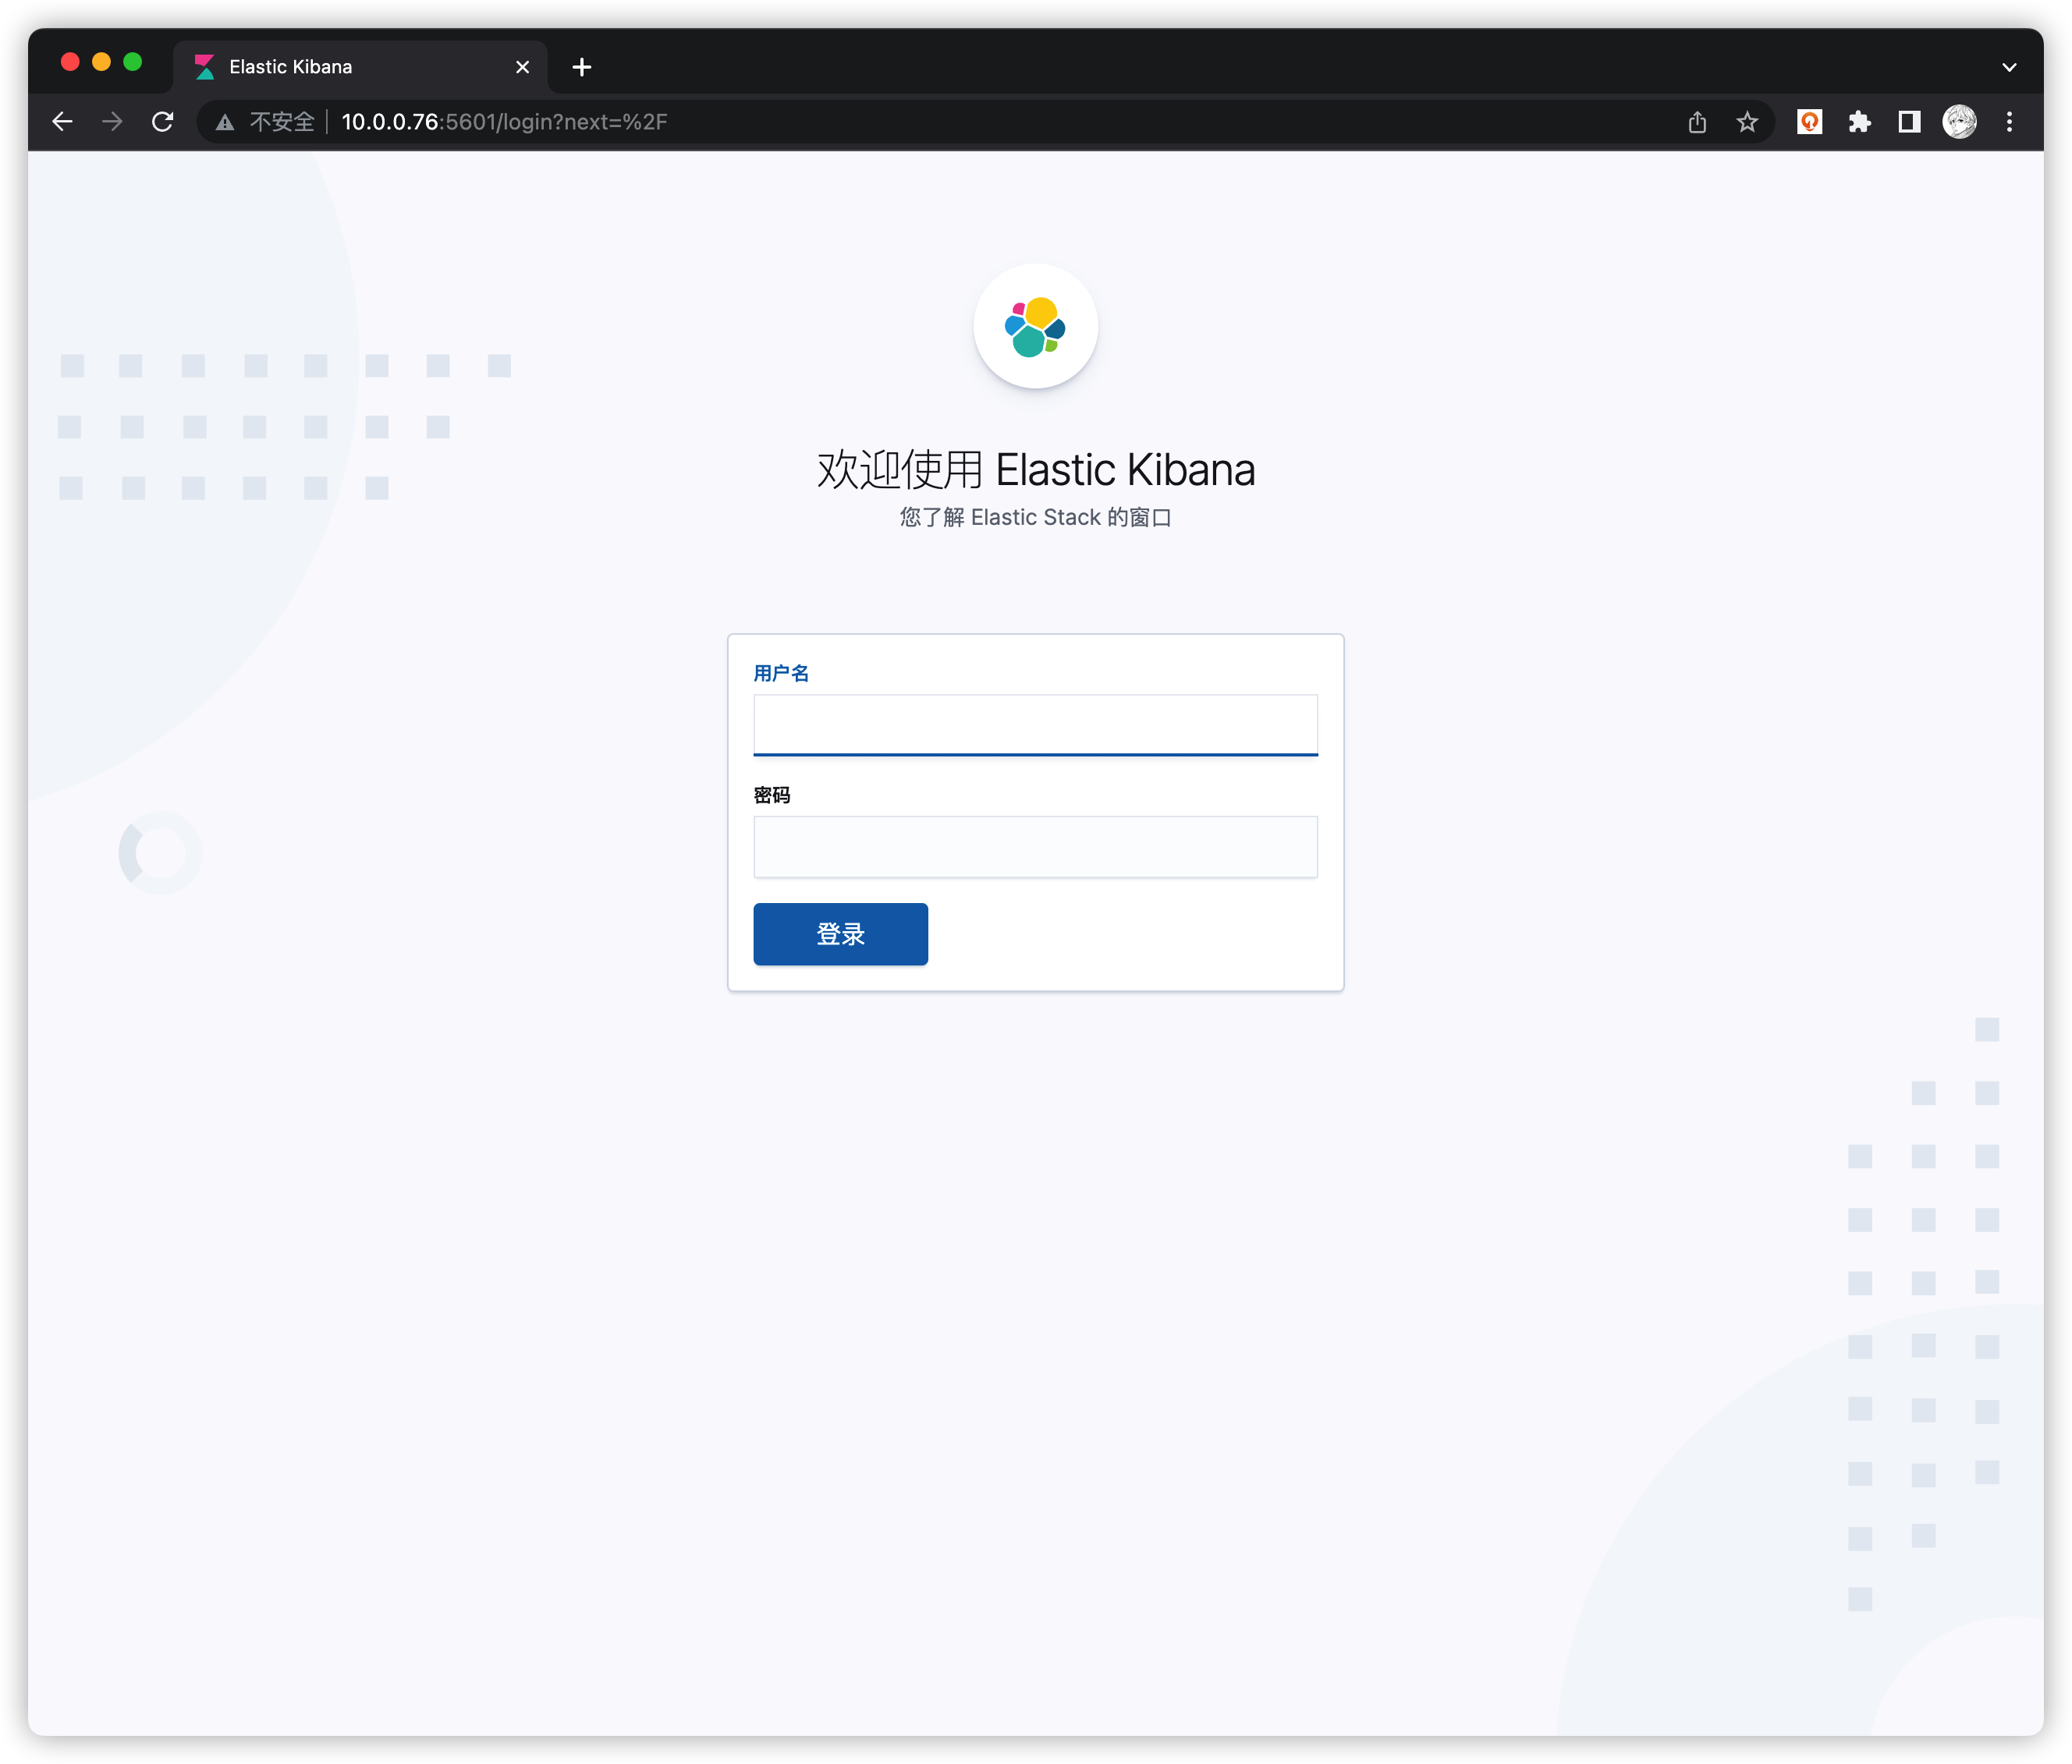Click the Elastic logo above the form
Viewport: 2072px width, 1764px height.
pos(1035,326)
